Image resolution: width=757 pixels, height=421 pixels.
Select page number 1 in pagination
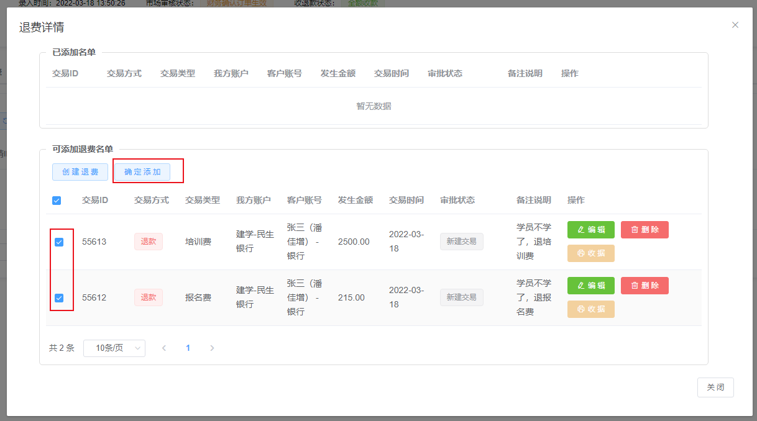pos(188,348)
